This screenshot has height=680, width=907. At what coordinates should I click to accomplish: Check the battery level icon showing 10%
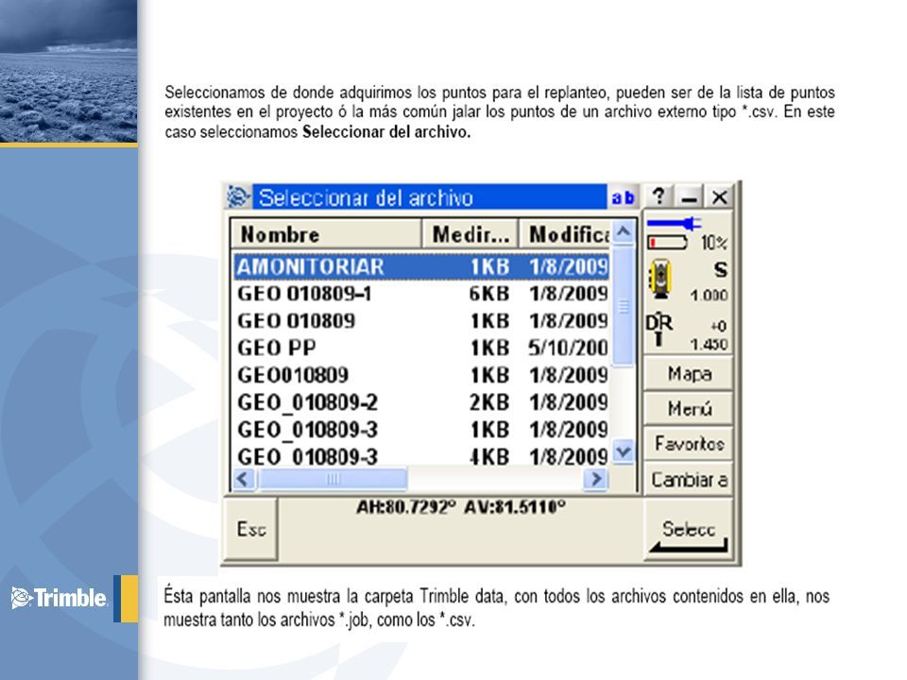(x=668, y=242)
